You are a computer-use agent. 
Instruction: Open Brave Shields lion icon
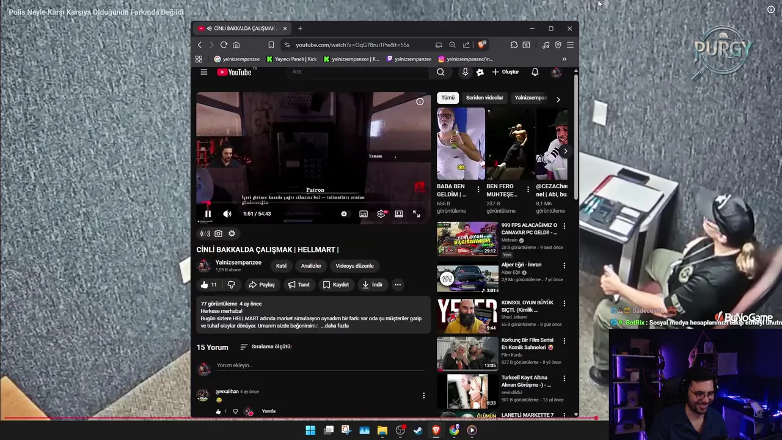pyautogui.click(x=481, y=45)
